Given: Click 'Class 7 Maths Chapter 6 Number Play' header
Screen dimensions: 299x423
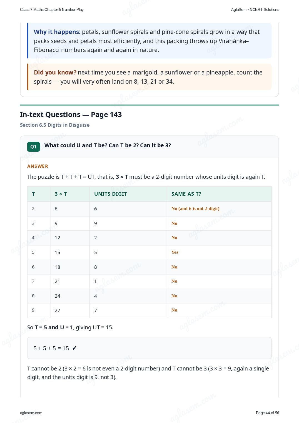Looking at the screenshot, I should pos(52,9).
